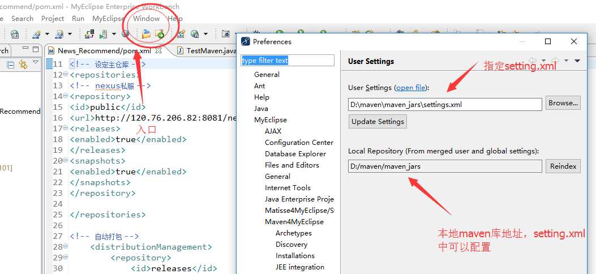
Task: Select Maven4MyEclipse in the Preferences tree
Action: point(294,221)
